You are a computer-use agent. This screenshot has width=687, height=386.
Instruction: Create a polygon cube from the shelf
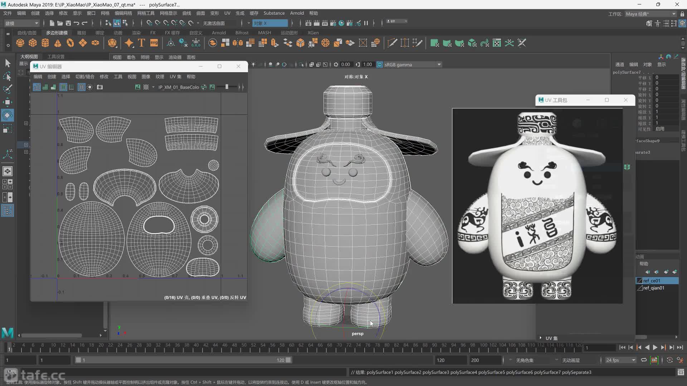(33, 43)
